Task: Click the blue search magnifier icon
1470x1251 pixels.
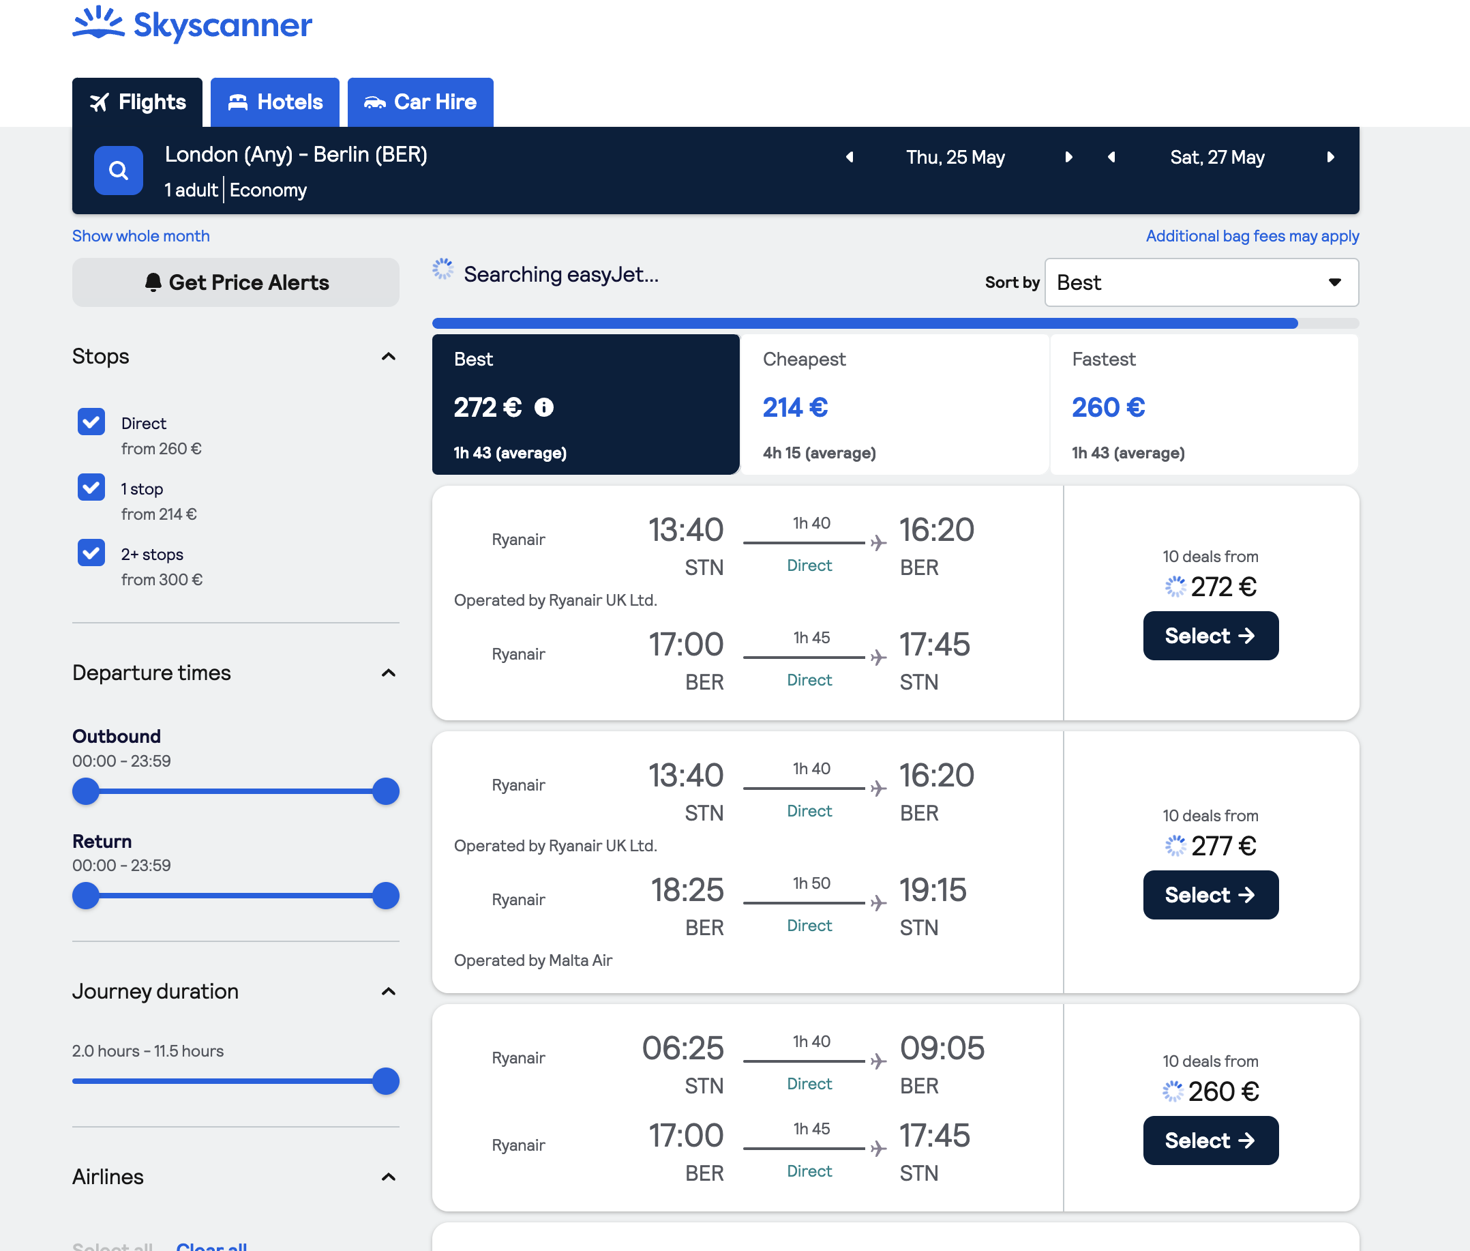Action: click(x=119, y=171)
